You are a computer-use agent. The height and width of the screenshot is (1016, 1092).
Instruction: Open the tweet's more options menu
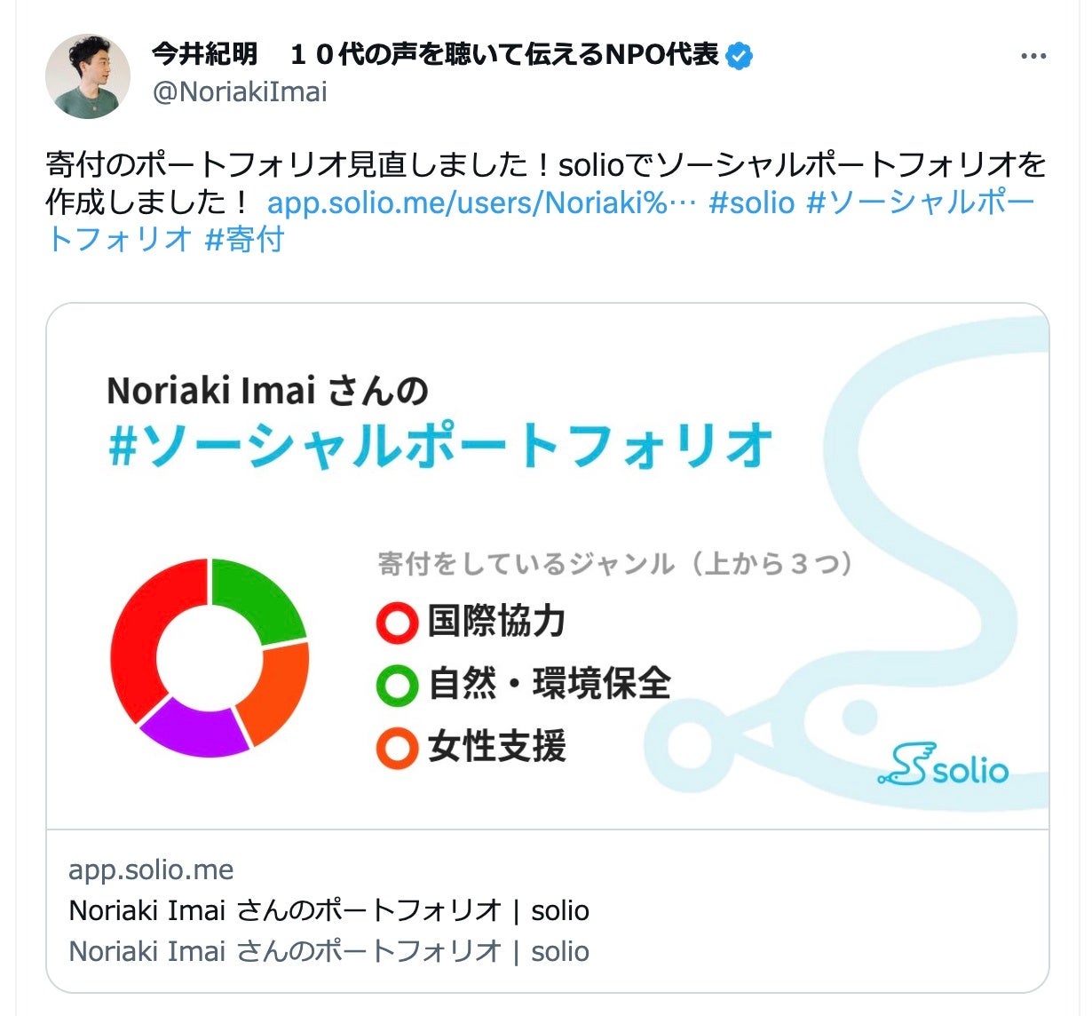(1033, 56)
